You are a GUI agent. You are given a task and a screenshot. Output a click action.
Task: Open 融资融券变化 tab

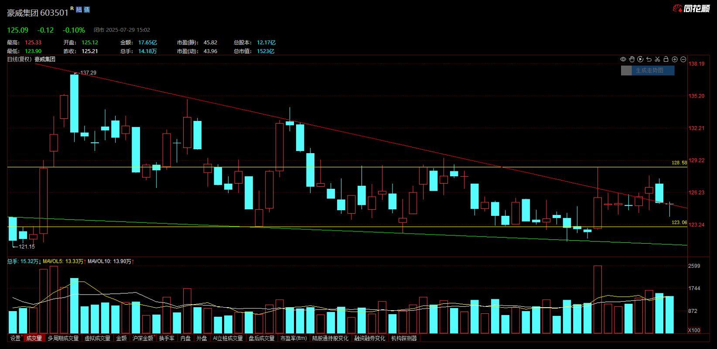click(x=370, y=338)
